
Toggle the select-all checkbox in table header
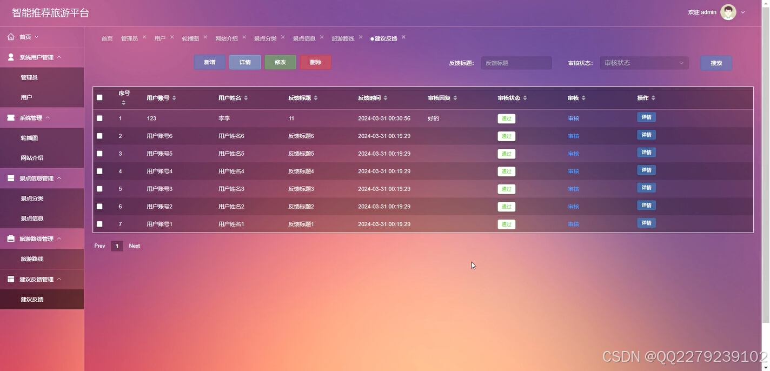pos(99,97)
